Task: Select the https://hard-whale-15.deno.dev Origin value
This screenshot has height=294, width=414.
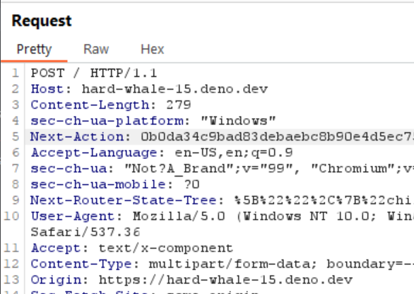Action: pyautogui.click(x=225, y=279)
